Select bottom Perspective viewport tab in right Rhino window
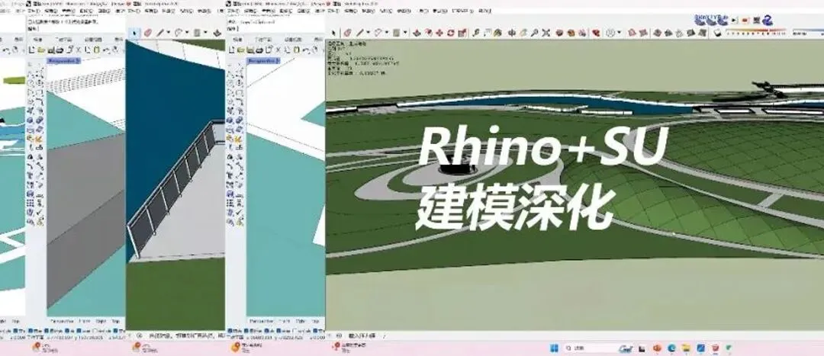The image size is (824, 356). [262, 320]
